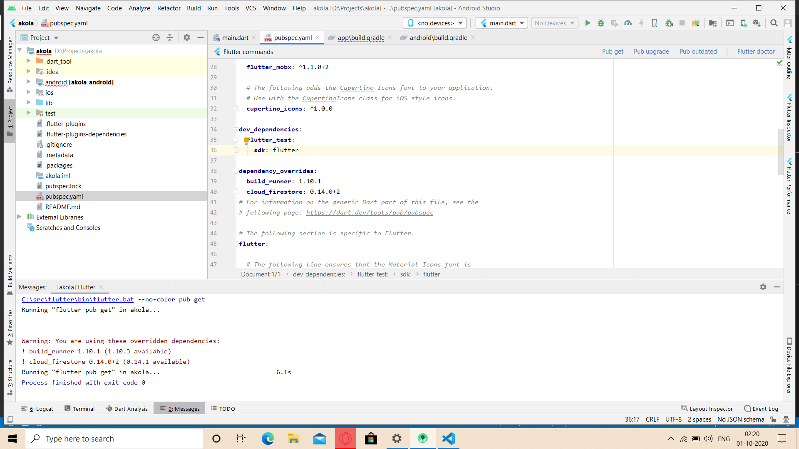Open the Profiler with the app profile icon
799x449 pixels.
[x=628, y=23]
